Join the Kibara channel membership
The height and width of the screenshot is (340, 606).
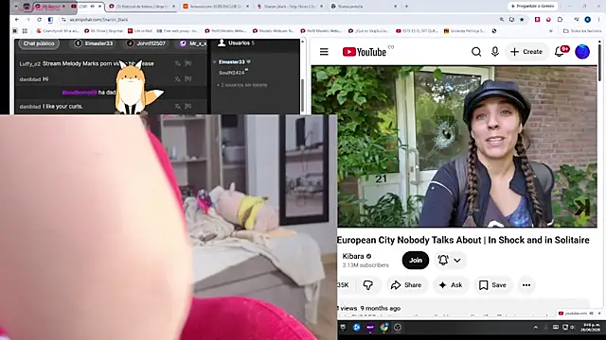[416, 261]
